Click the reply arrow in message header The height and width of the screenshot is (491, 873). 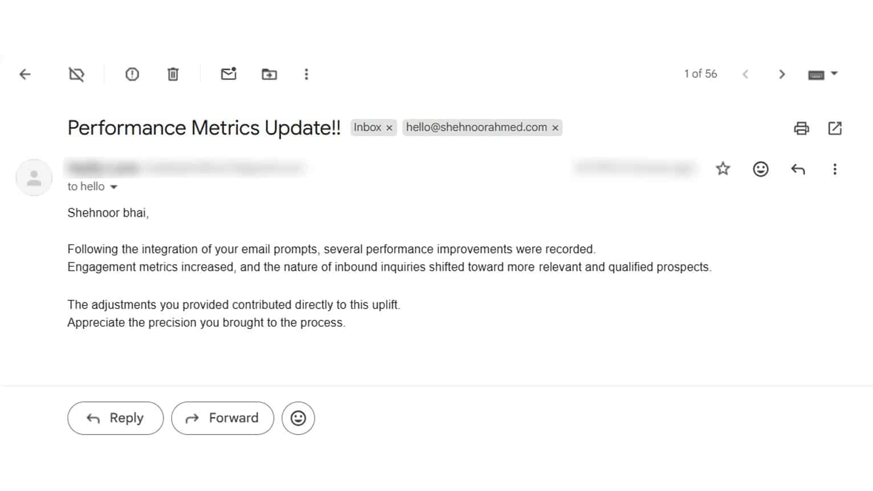click(x=798, y=169)
